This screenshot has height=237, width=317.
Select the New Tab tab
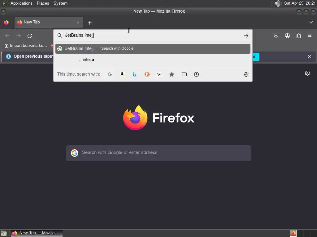[x=49, y=22]
